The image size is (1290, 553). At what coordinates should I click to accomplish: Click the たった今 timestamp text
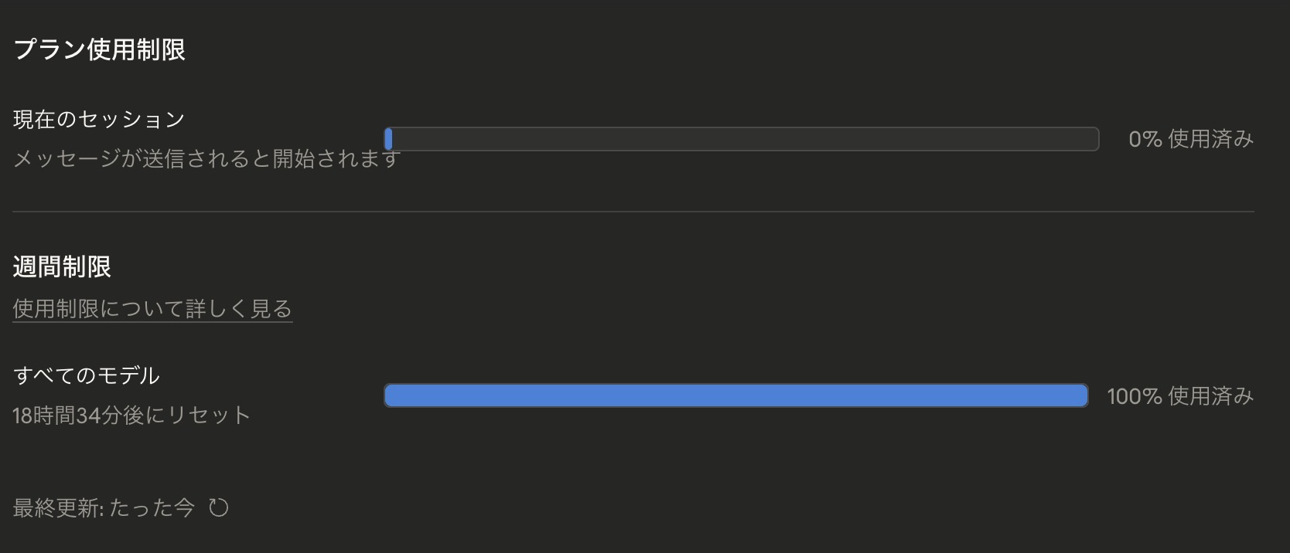point(152,508)
